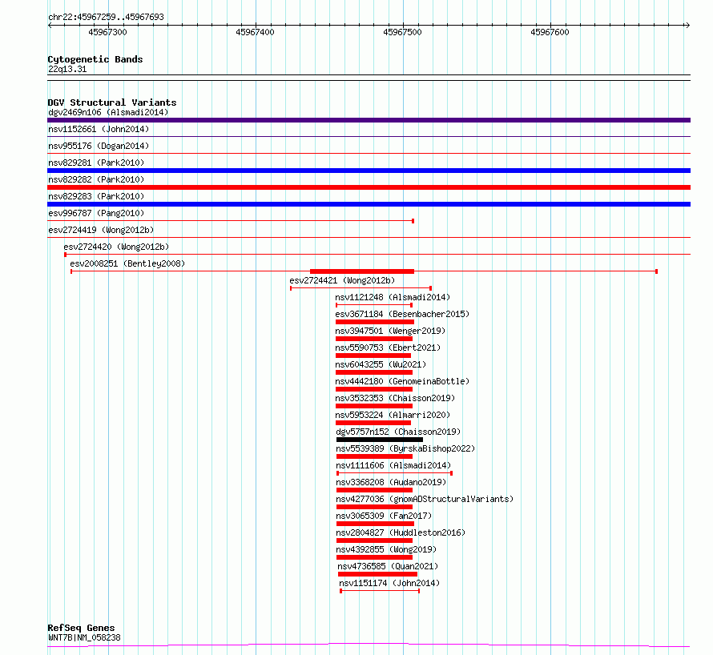The width and height of the screenshot is (713, 655).
Task: Open the nsv6043255 (Wu2021) label
Action: [x=381, y=364]
